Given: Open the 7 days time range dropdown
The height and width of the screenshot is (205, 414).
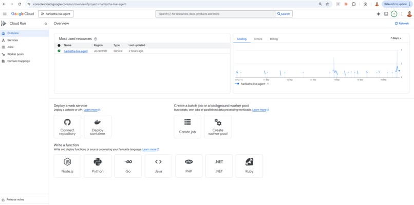Looking at the screenshot, I should (396, 38).
